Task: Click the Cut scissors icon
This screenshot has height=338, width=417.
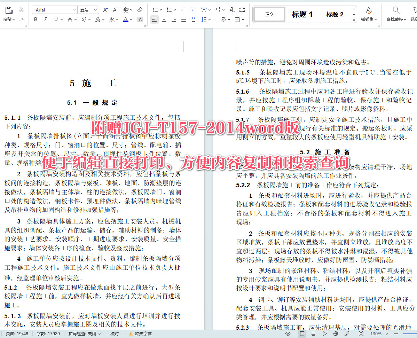Action: (x=22, y=10)
